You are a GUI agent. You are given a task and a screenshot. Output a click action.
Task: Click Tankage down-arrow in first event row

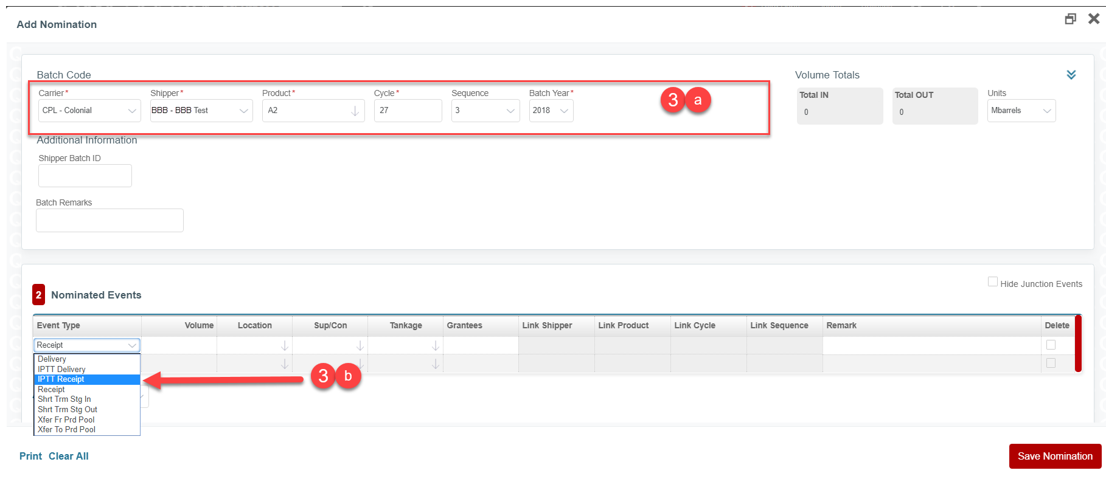coord(435,345)
